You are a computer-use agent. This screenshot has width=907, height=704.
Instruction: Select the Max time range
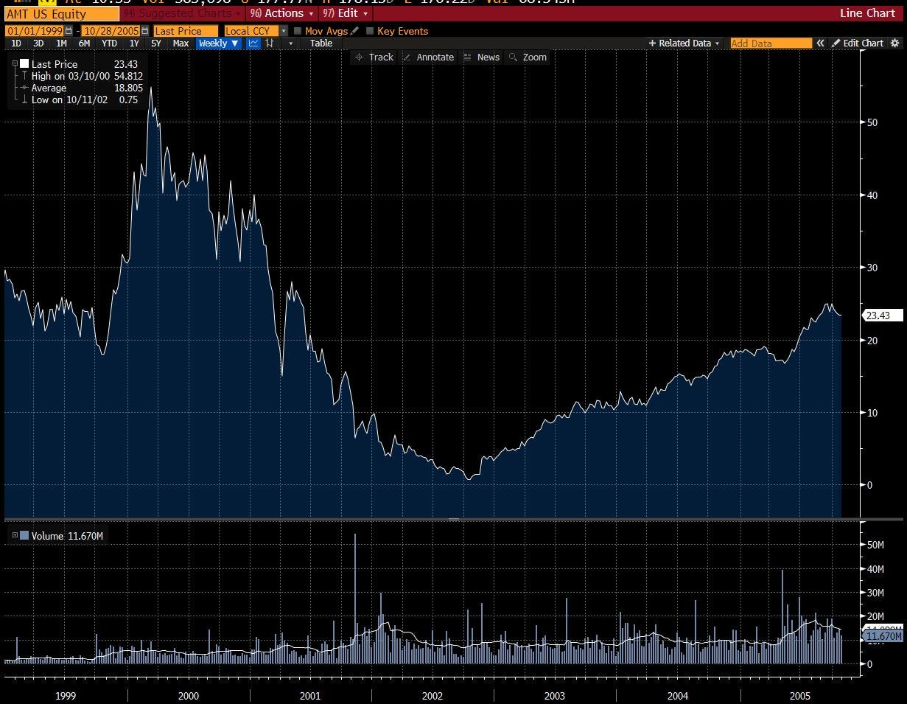pos(181,43)
